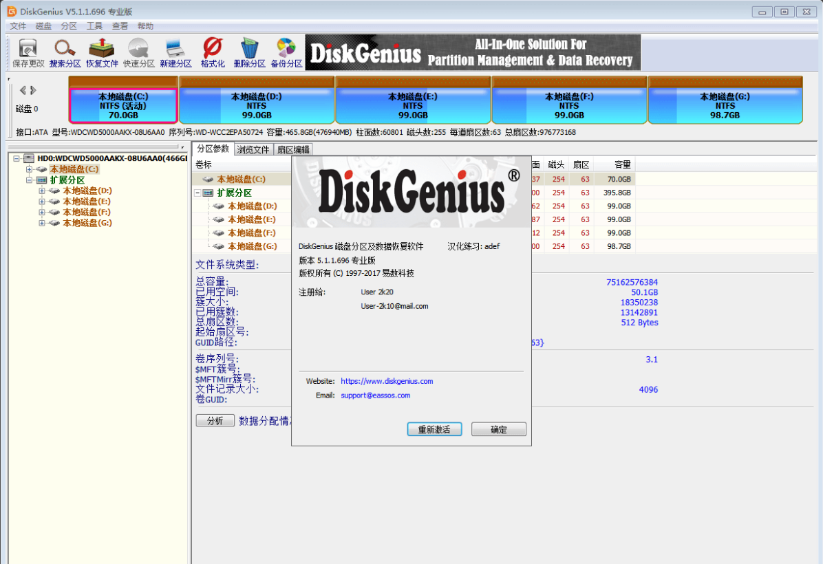The height and width of the screenshot is (564, 823).
Task: Expand 本地磁盘(C:) in left tree
Action: [30, 169]
